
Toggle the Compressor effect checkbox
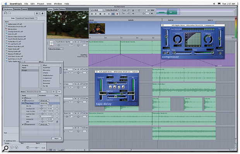tap(25, 100)
